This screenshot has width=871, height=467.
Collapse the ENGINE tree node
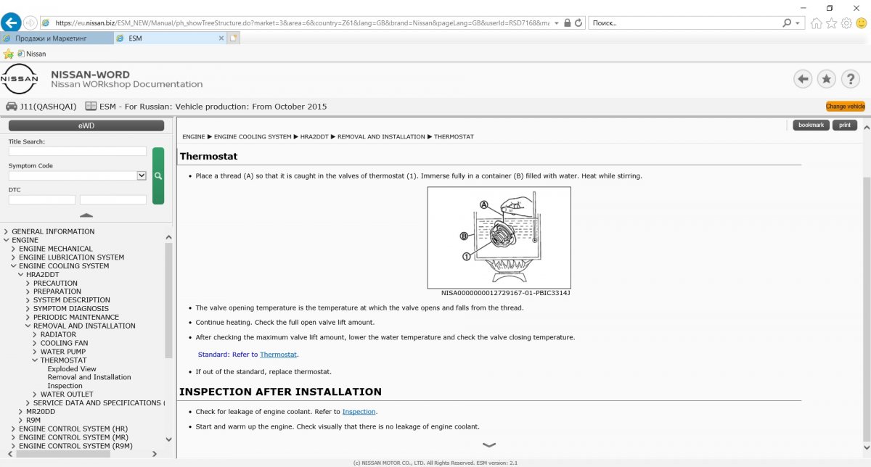click(x=7, y=240)
